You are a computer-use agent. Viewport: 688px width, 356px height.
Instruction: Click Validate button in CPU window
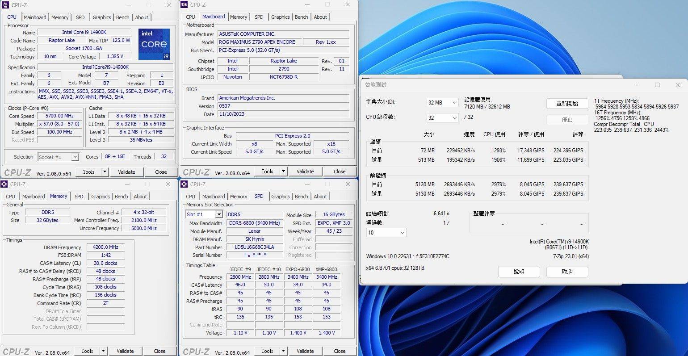126,172
